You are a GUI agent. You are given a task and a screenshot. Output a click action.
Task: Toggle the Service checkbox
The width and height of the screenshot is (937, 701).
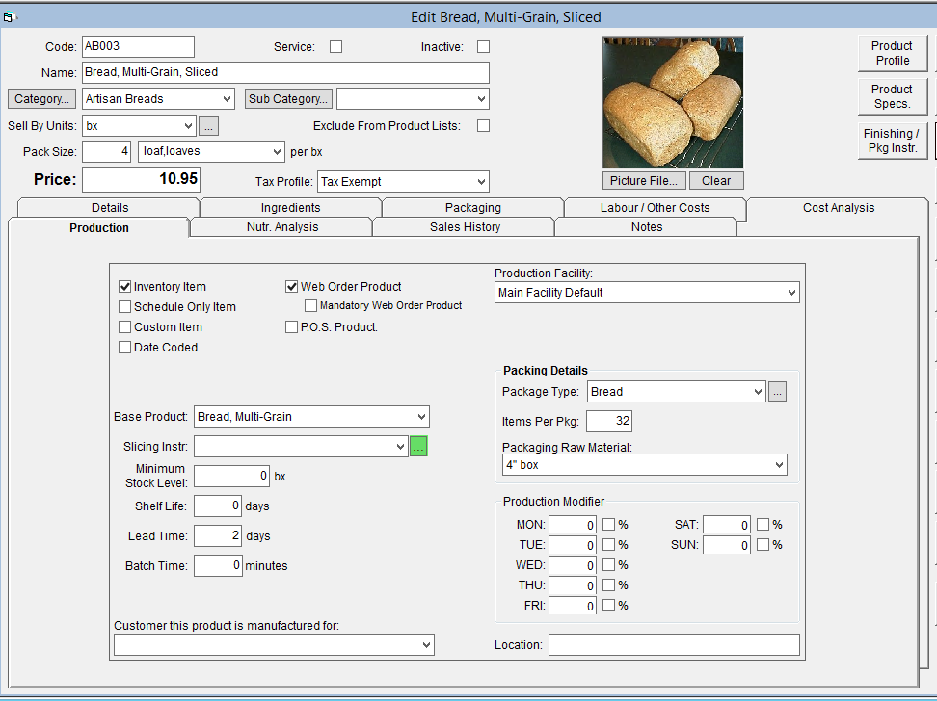336,46
